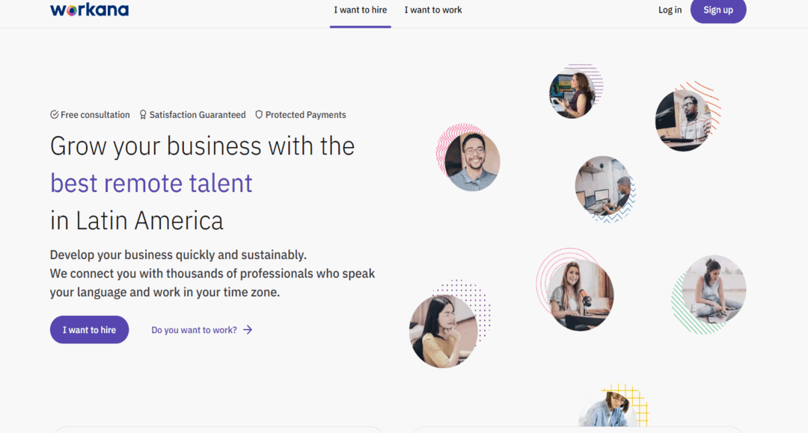
Task: Click the smiling man's circular profile photo
Action: pyautogui.click(x=469, y=160)
